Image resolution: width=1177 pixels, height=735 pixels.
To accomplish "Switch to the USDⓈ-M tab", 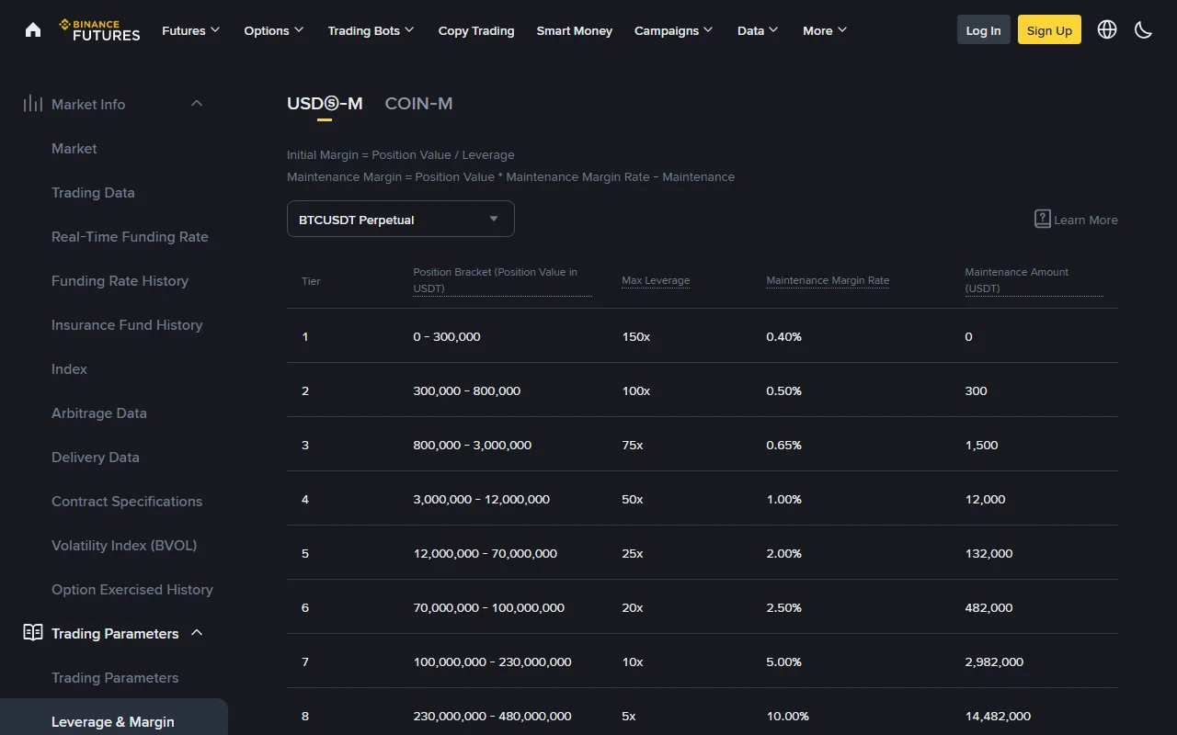I will coord(325,104).
